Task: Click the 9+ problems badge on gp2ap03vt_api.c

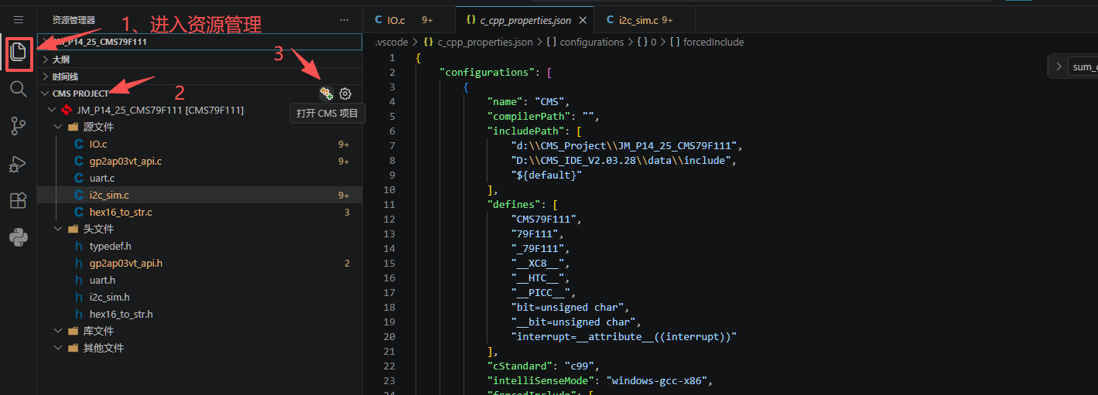Action: 344,162
